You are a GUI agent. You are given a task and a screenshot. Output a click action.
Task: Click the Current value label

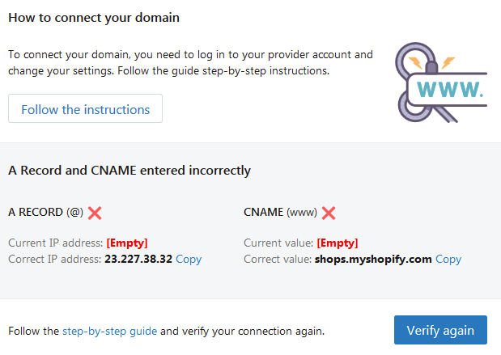(x=278, y=243)
